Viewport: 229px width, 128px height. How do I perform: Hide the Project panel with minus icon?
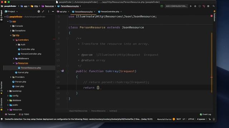pos(53,11)
